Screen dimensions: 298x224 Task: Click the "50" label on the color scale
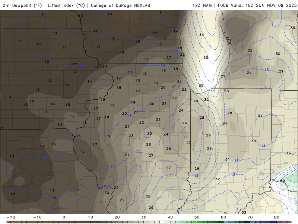(x=197, y=217)
